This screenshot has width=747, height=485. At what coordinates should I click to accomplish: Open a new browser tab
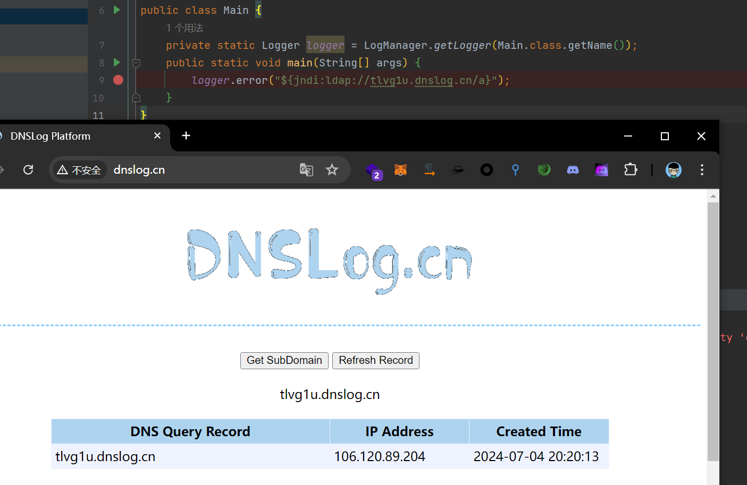coord(186,136)
